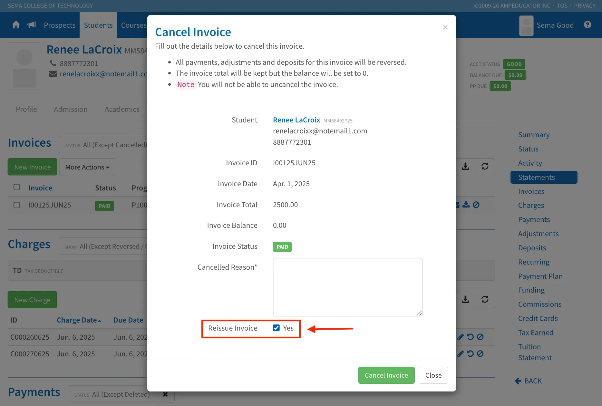Uncheck the Reissue Invoice Yes checkbox
Viewport: 602px width, 406px height.
(276, 328)
